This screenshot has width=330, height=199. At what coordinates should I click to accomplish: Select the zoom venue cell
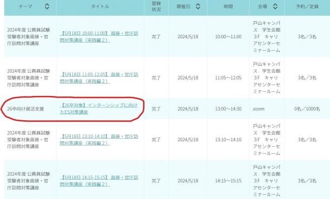(x=259, y=109)
